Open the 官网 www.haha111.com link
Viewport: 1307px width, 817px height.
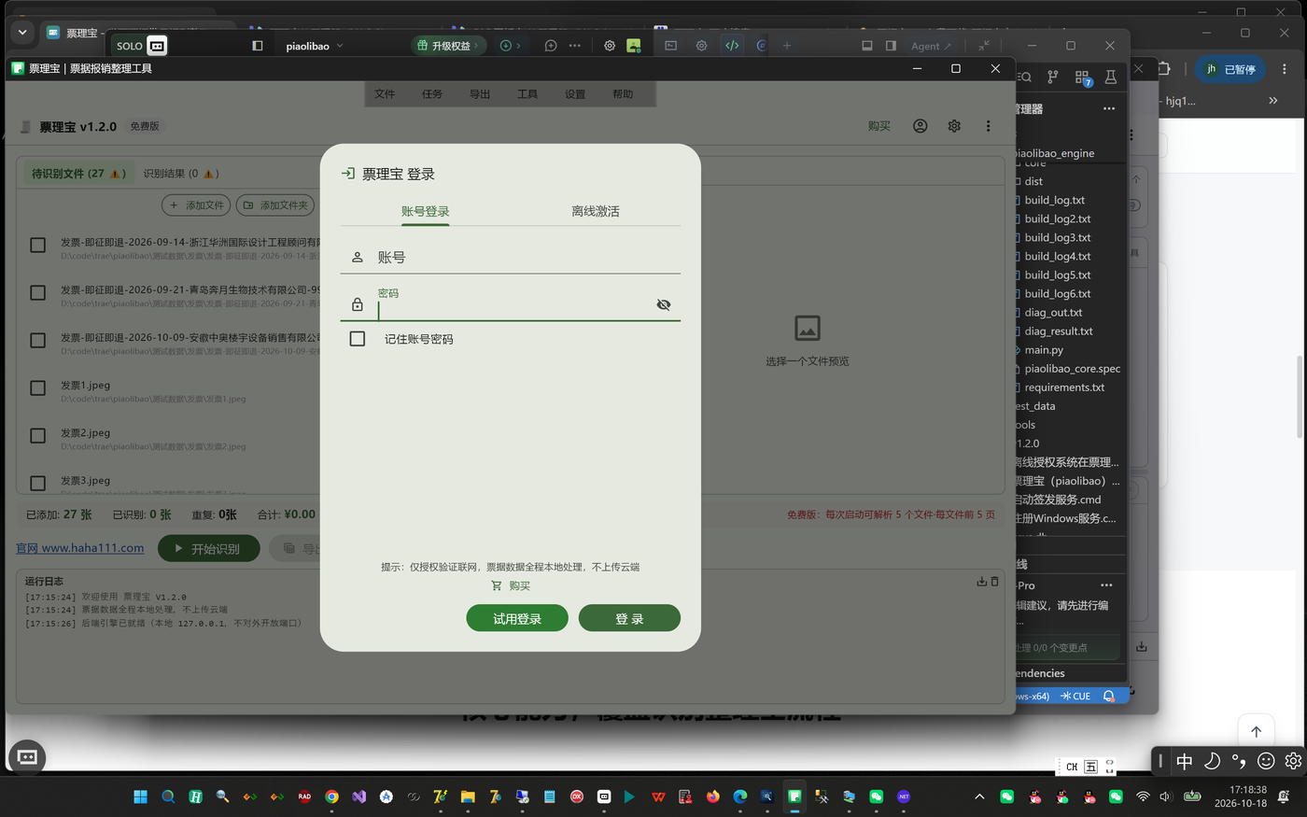tap(80, 548)
